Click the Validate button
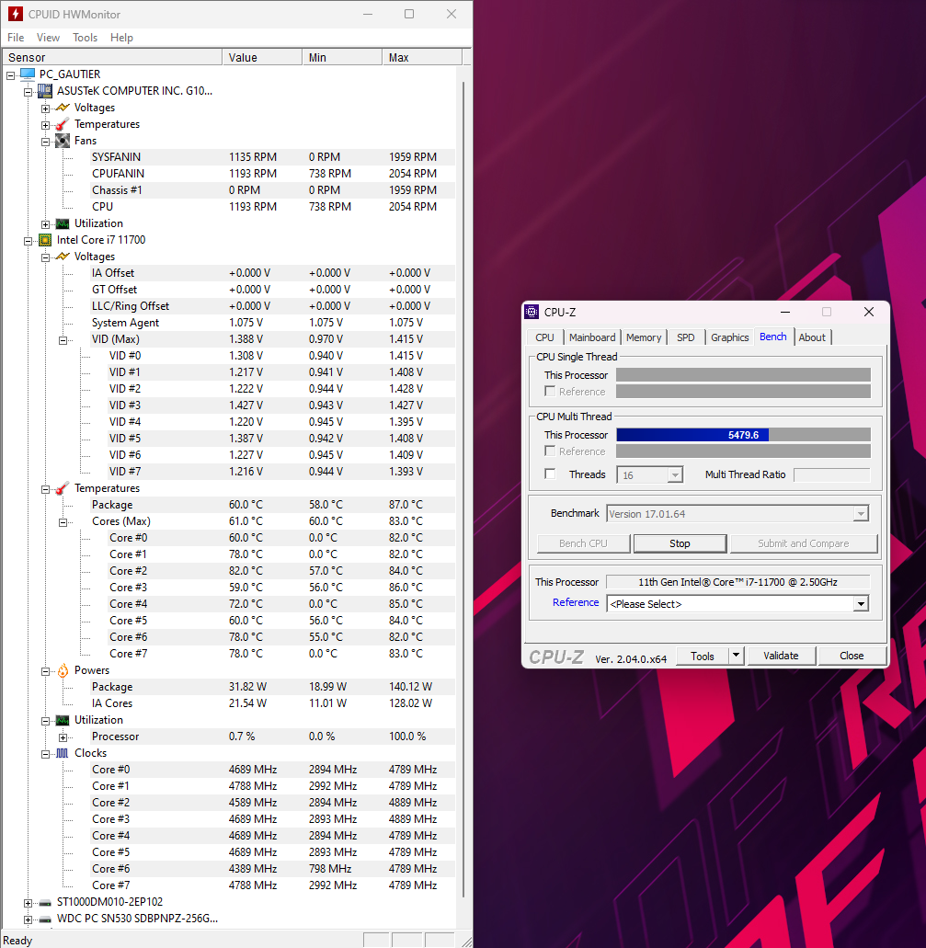Viewport: 926px width, 948px height. coord(781,656)
